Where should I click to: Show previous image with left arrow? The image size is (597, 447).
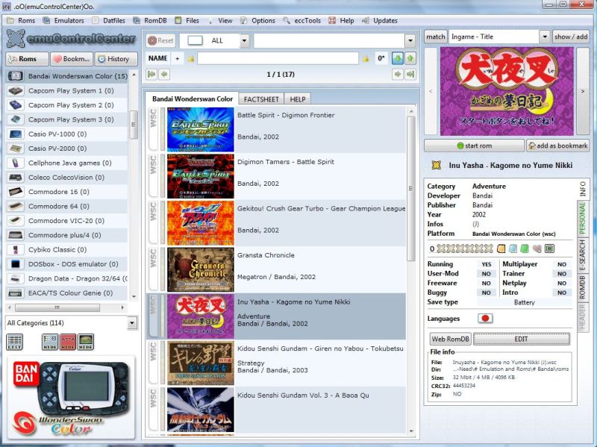coord(431,91)
